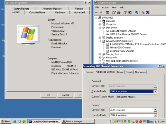Click the context help ? button on System Properties
Screen dimensions: 166x124
(85, 3)
